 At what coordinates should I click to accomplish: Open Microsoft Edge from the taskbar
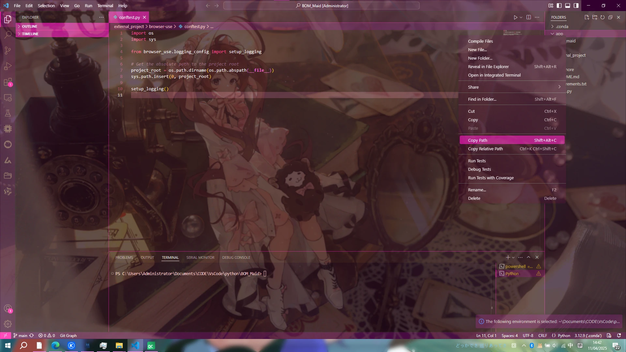55,345
